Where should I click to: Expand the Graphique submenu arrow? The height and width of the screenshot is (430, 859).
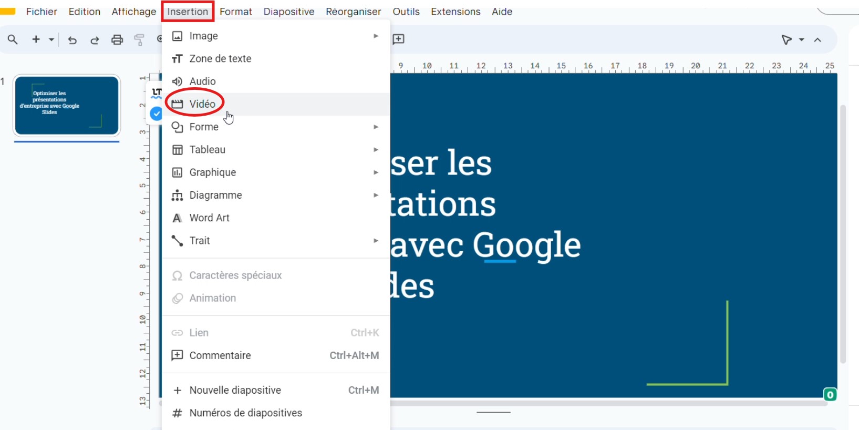click(x=376, y=172)
